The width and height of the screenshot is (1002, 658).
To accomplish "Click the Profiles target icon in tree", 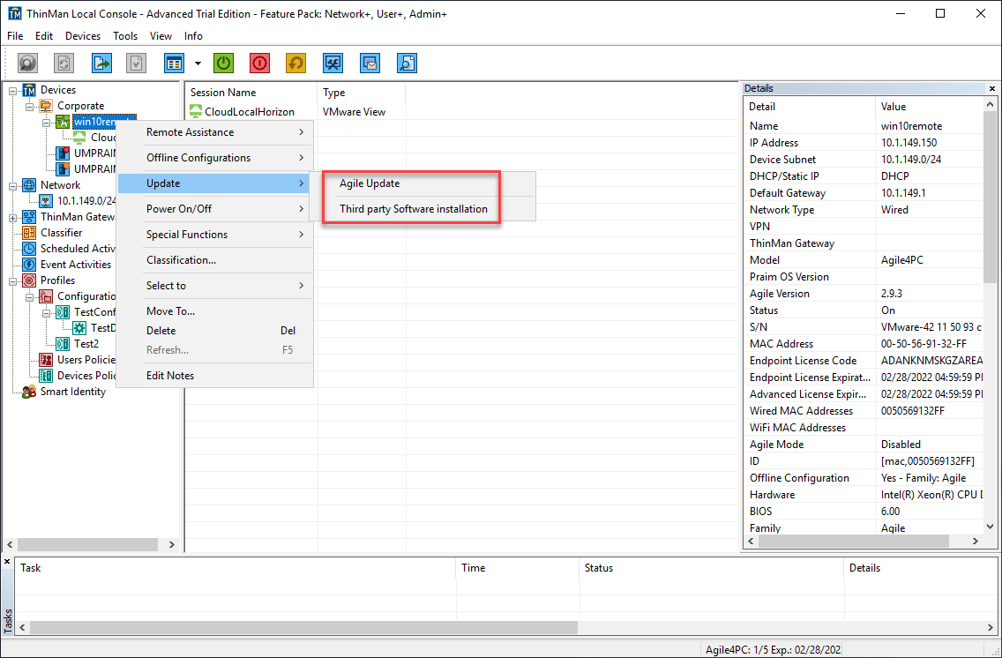I will [x=29, y=280].
